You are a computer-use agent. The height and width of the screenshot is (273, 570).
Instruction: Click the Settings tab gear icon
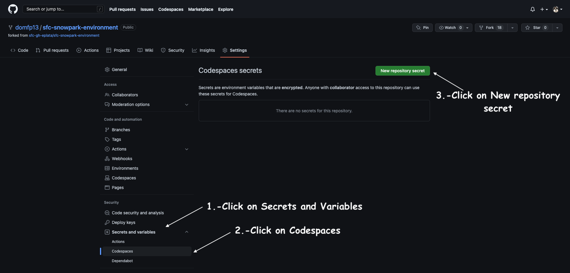pyautogui.click(x=225, y=50)
